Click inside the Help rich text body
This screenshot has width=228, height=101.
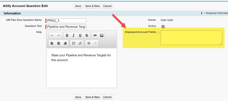(82, 68)
